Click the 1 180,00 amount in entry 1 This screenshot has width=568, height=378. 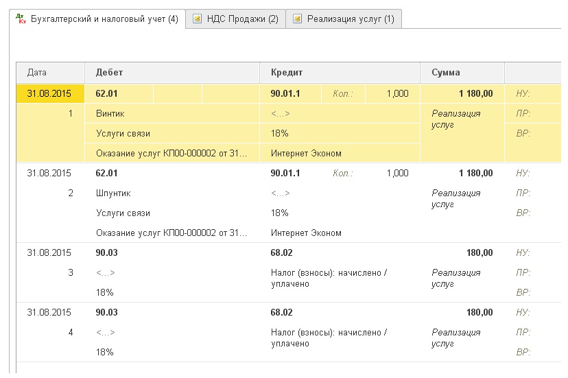[475, 93]
